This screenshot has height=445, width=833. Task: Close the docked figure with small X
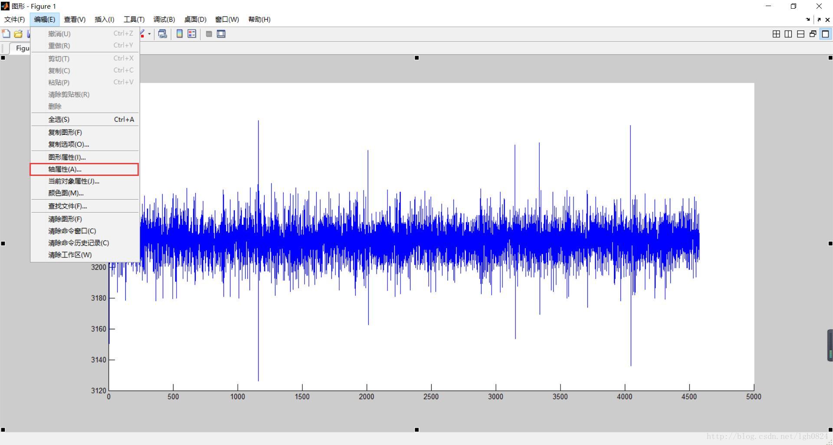pos(827,19)
